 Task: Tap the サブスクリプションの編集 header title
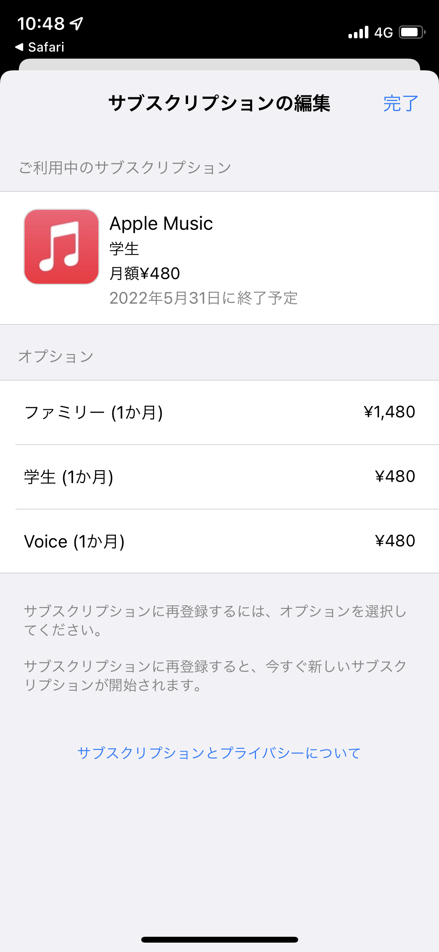[219, 104]
